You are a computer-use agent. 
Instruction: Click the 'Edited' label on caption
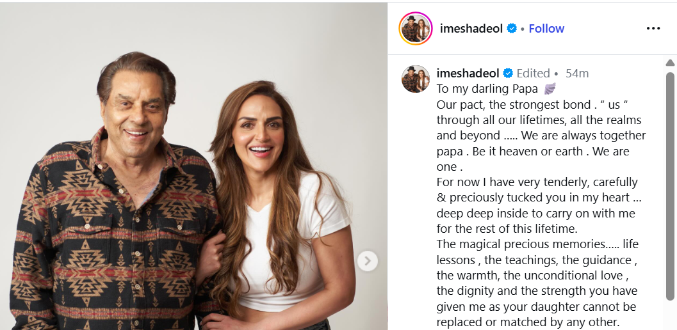pos(534,74)
